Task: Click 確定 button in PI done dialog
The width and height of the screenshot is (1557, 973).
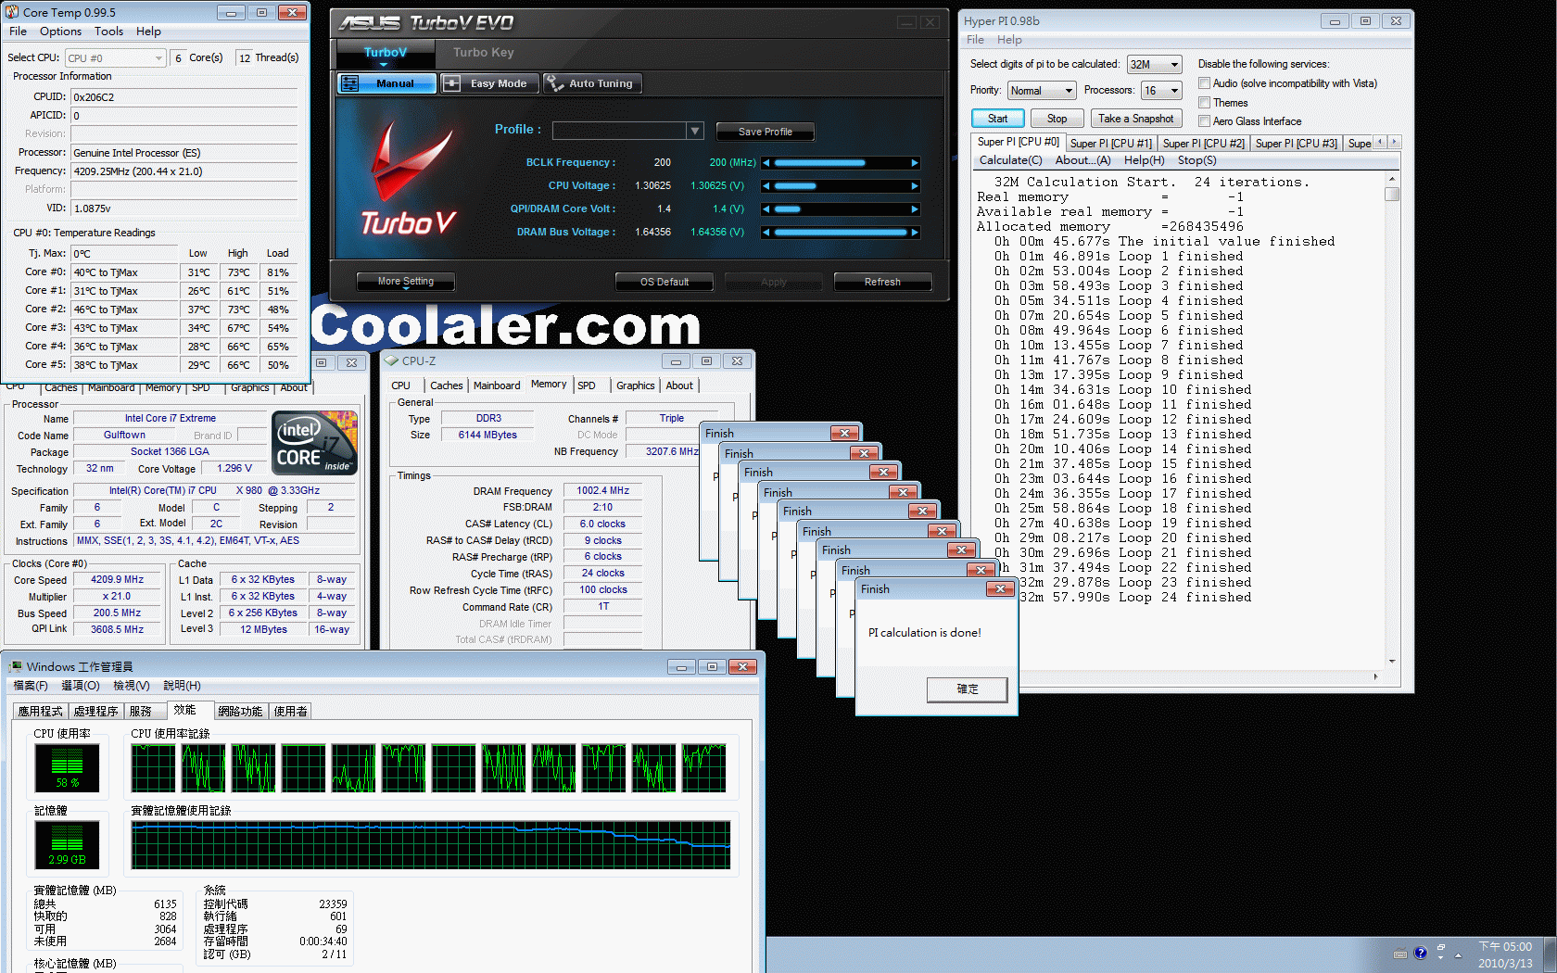Action: [967, 689]
